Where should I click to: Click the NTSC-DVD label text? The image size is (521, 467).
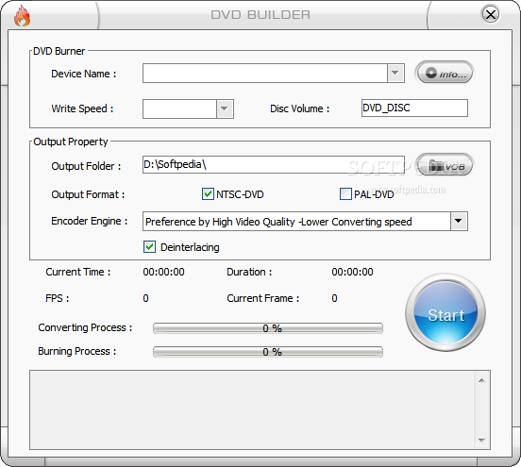tap(240, 194)
